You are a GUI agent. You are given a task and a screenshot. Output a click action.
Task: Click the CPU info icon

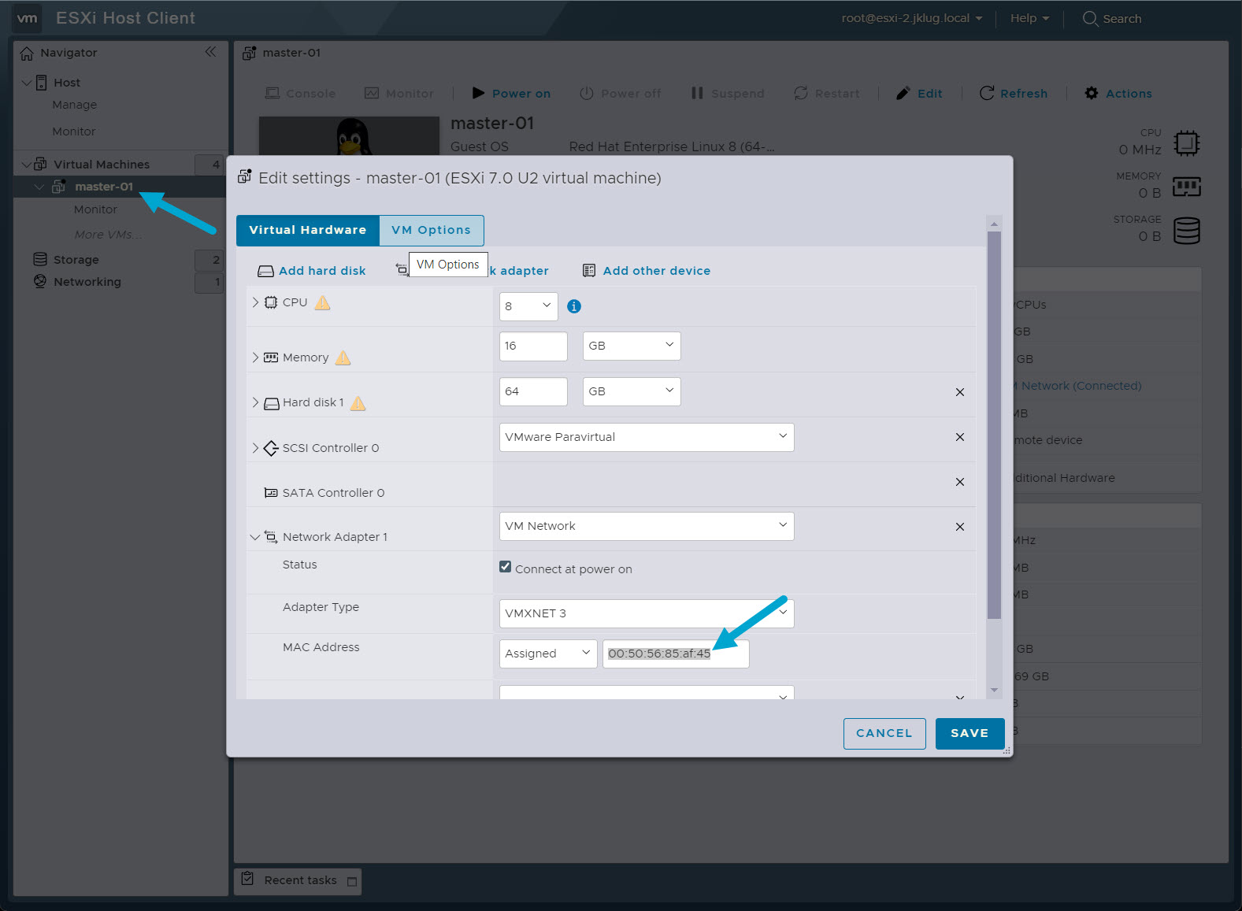tap(574, 306)
